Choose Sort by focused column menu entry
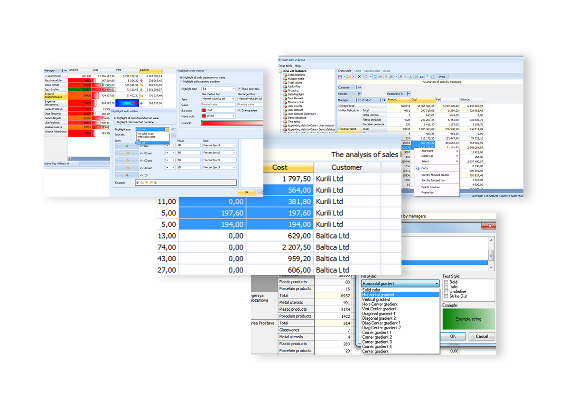 [435, 175]
